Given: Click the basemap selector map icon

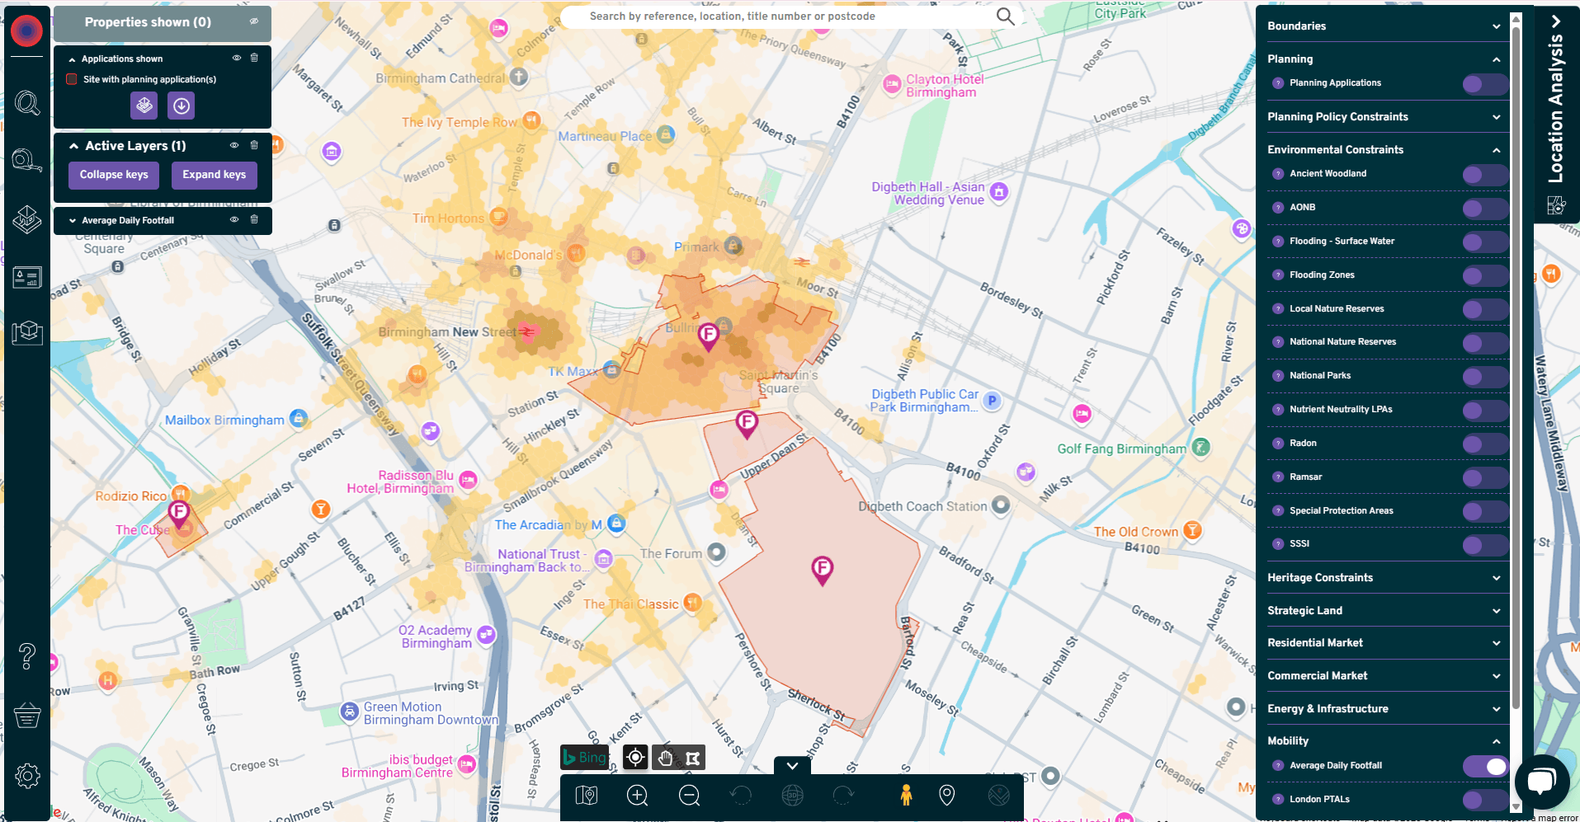Looking at the screenshot, I should (587, 795).
